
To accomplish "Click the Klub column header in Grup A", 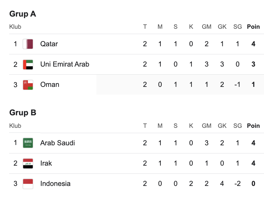I will tap(15, 27).
